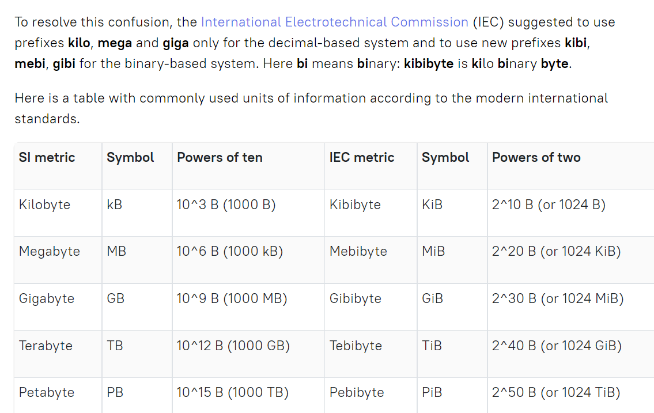Click the '10^12 B (1000 GB)' cell
The image size is (654, 413).
click(233, 346)
